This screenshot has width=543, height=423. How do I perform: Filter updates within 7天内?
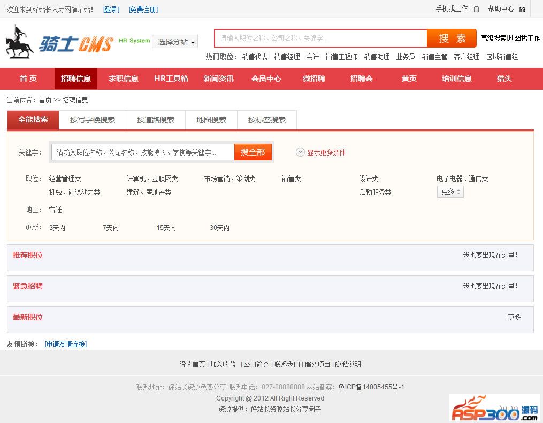point(111,228)
